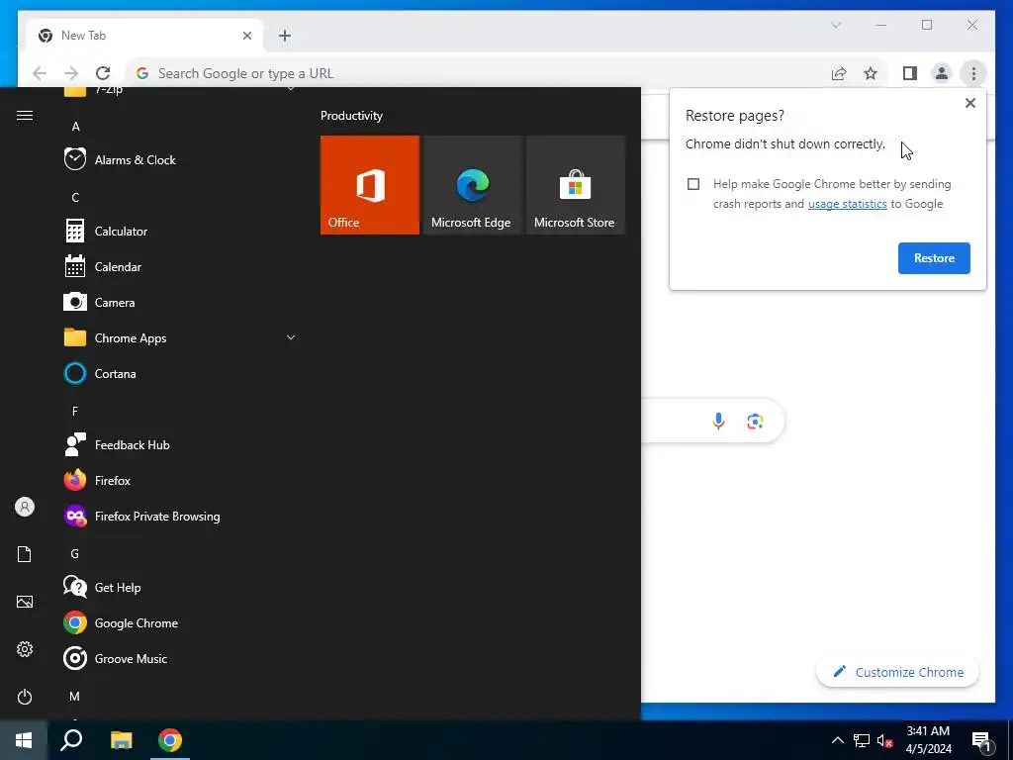Click the muted volume icon
The width and height of the screenshot is (1013, 760).
[884, 740]
